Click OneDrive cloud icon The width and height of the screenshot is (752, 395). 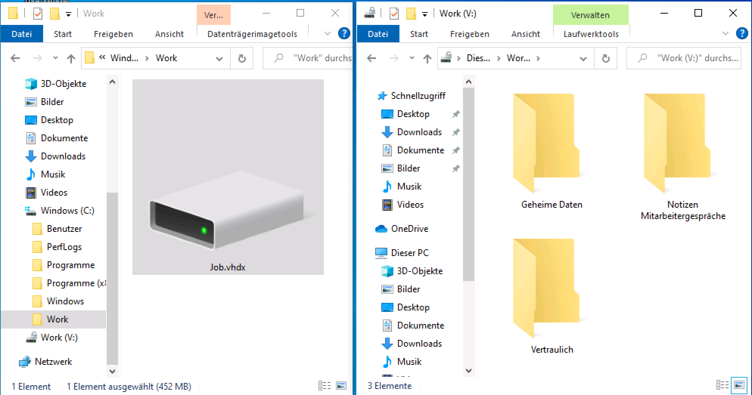381,229
